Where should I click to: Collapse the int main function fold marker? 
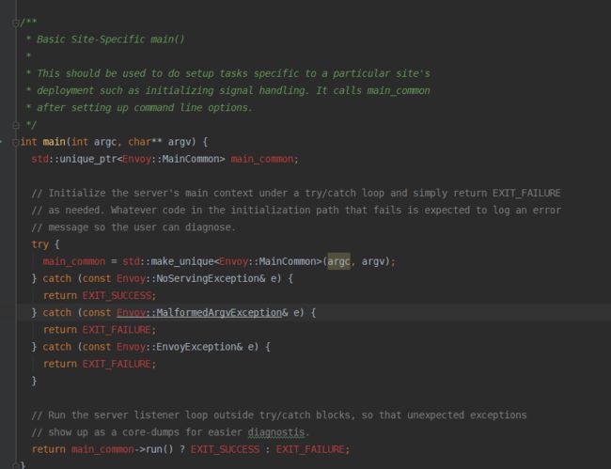click(15, 143)
